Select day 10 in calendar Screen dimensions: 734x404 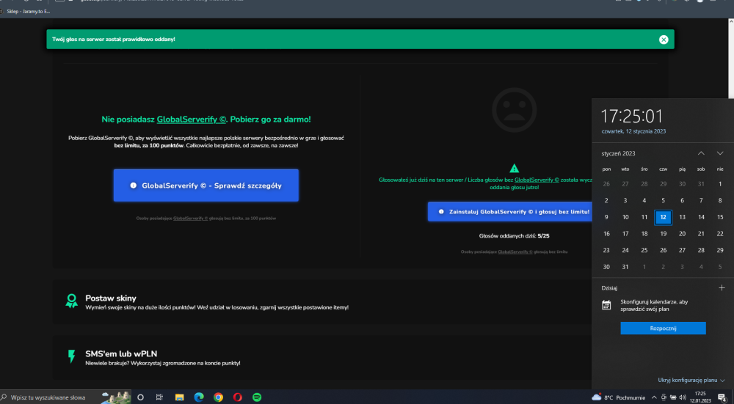[625, 217]
